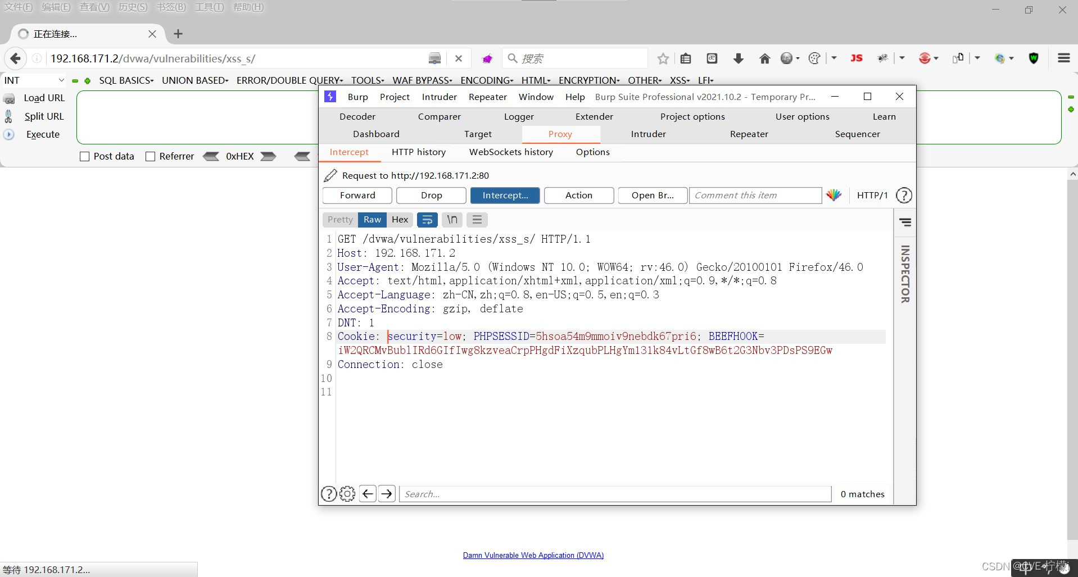Click the Burp search input field
Image resolution: width=1078 pixels, height=577 pixels.
[615, 494]
